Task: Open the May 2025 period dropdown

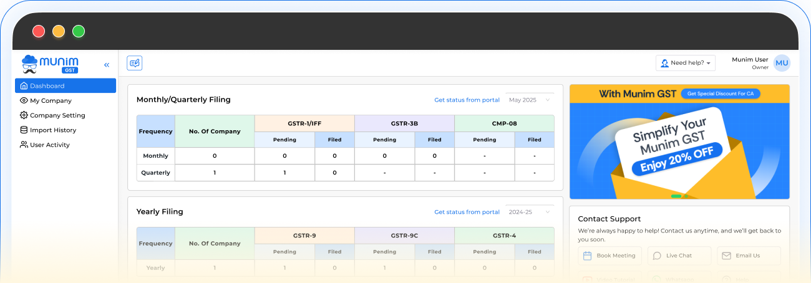Action: [530, 100]
